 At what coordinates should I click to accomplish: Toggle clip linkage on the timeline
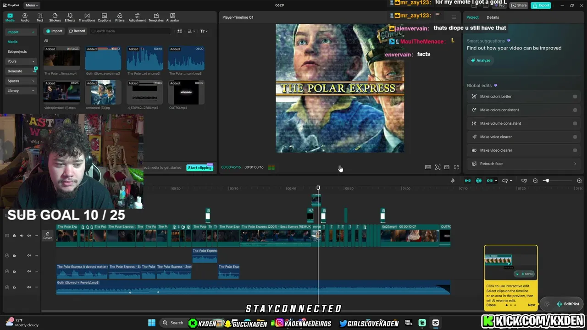click(x=490, y=181)
